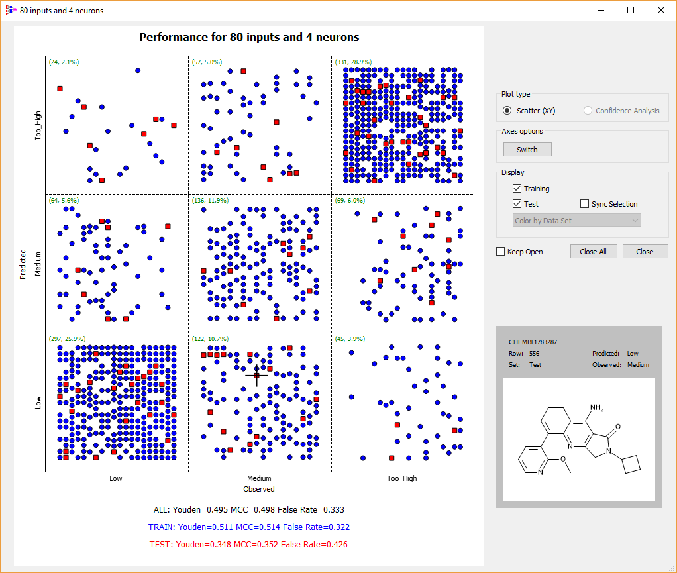Click the Predicted y-axis title
Image resolution: width=677 pixels, height=573 pixels.
(23, 264)
